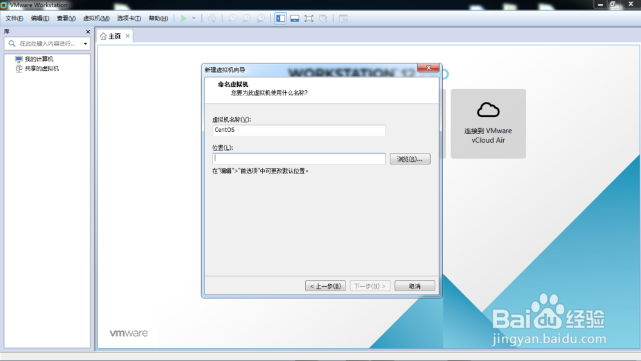Screen dimensions: 641x361
Task: Click the VMware Workstation title bar icon
Action: pos(4,5)
